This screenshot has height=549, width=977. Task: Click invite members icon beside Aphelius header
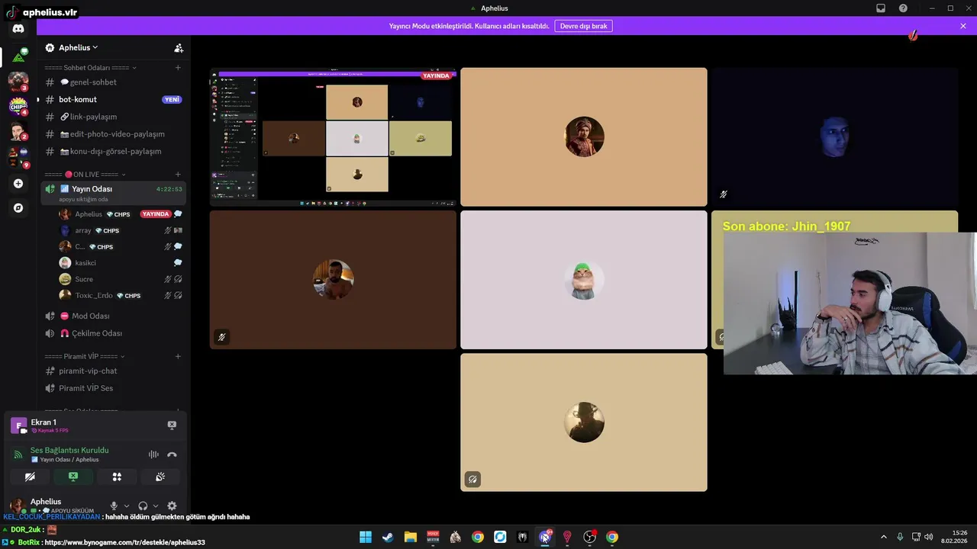click(x=179, y=48)
